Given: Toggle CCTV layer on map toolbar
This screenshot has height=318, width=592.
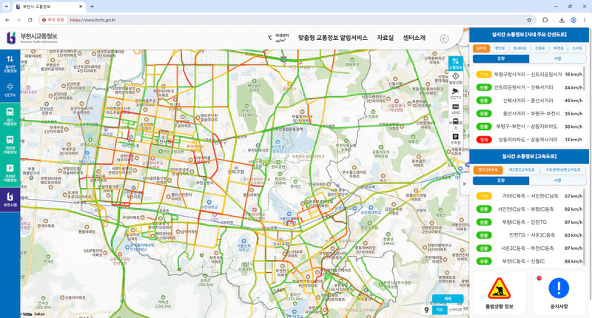Looking at the screenshot, I should (456, 94).
